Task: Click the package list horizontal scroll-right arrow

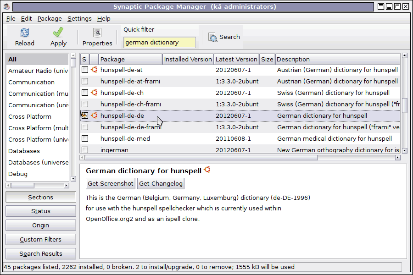Action: pos(397,158)
